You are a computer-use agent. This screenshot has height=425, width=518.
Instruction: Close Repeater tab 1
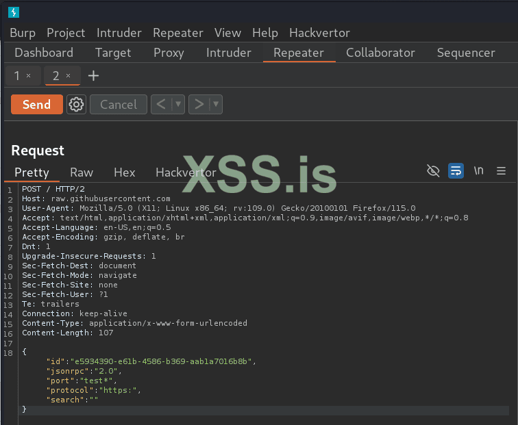28,76
